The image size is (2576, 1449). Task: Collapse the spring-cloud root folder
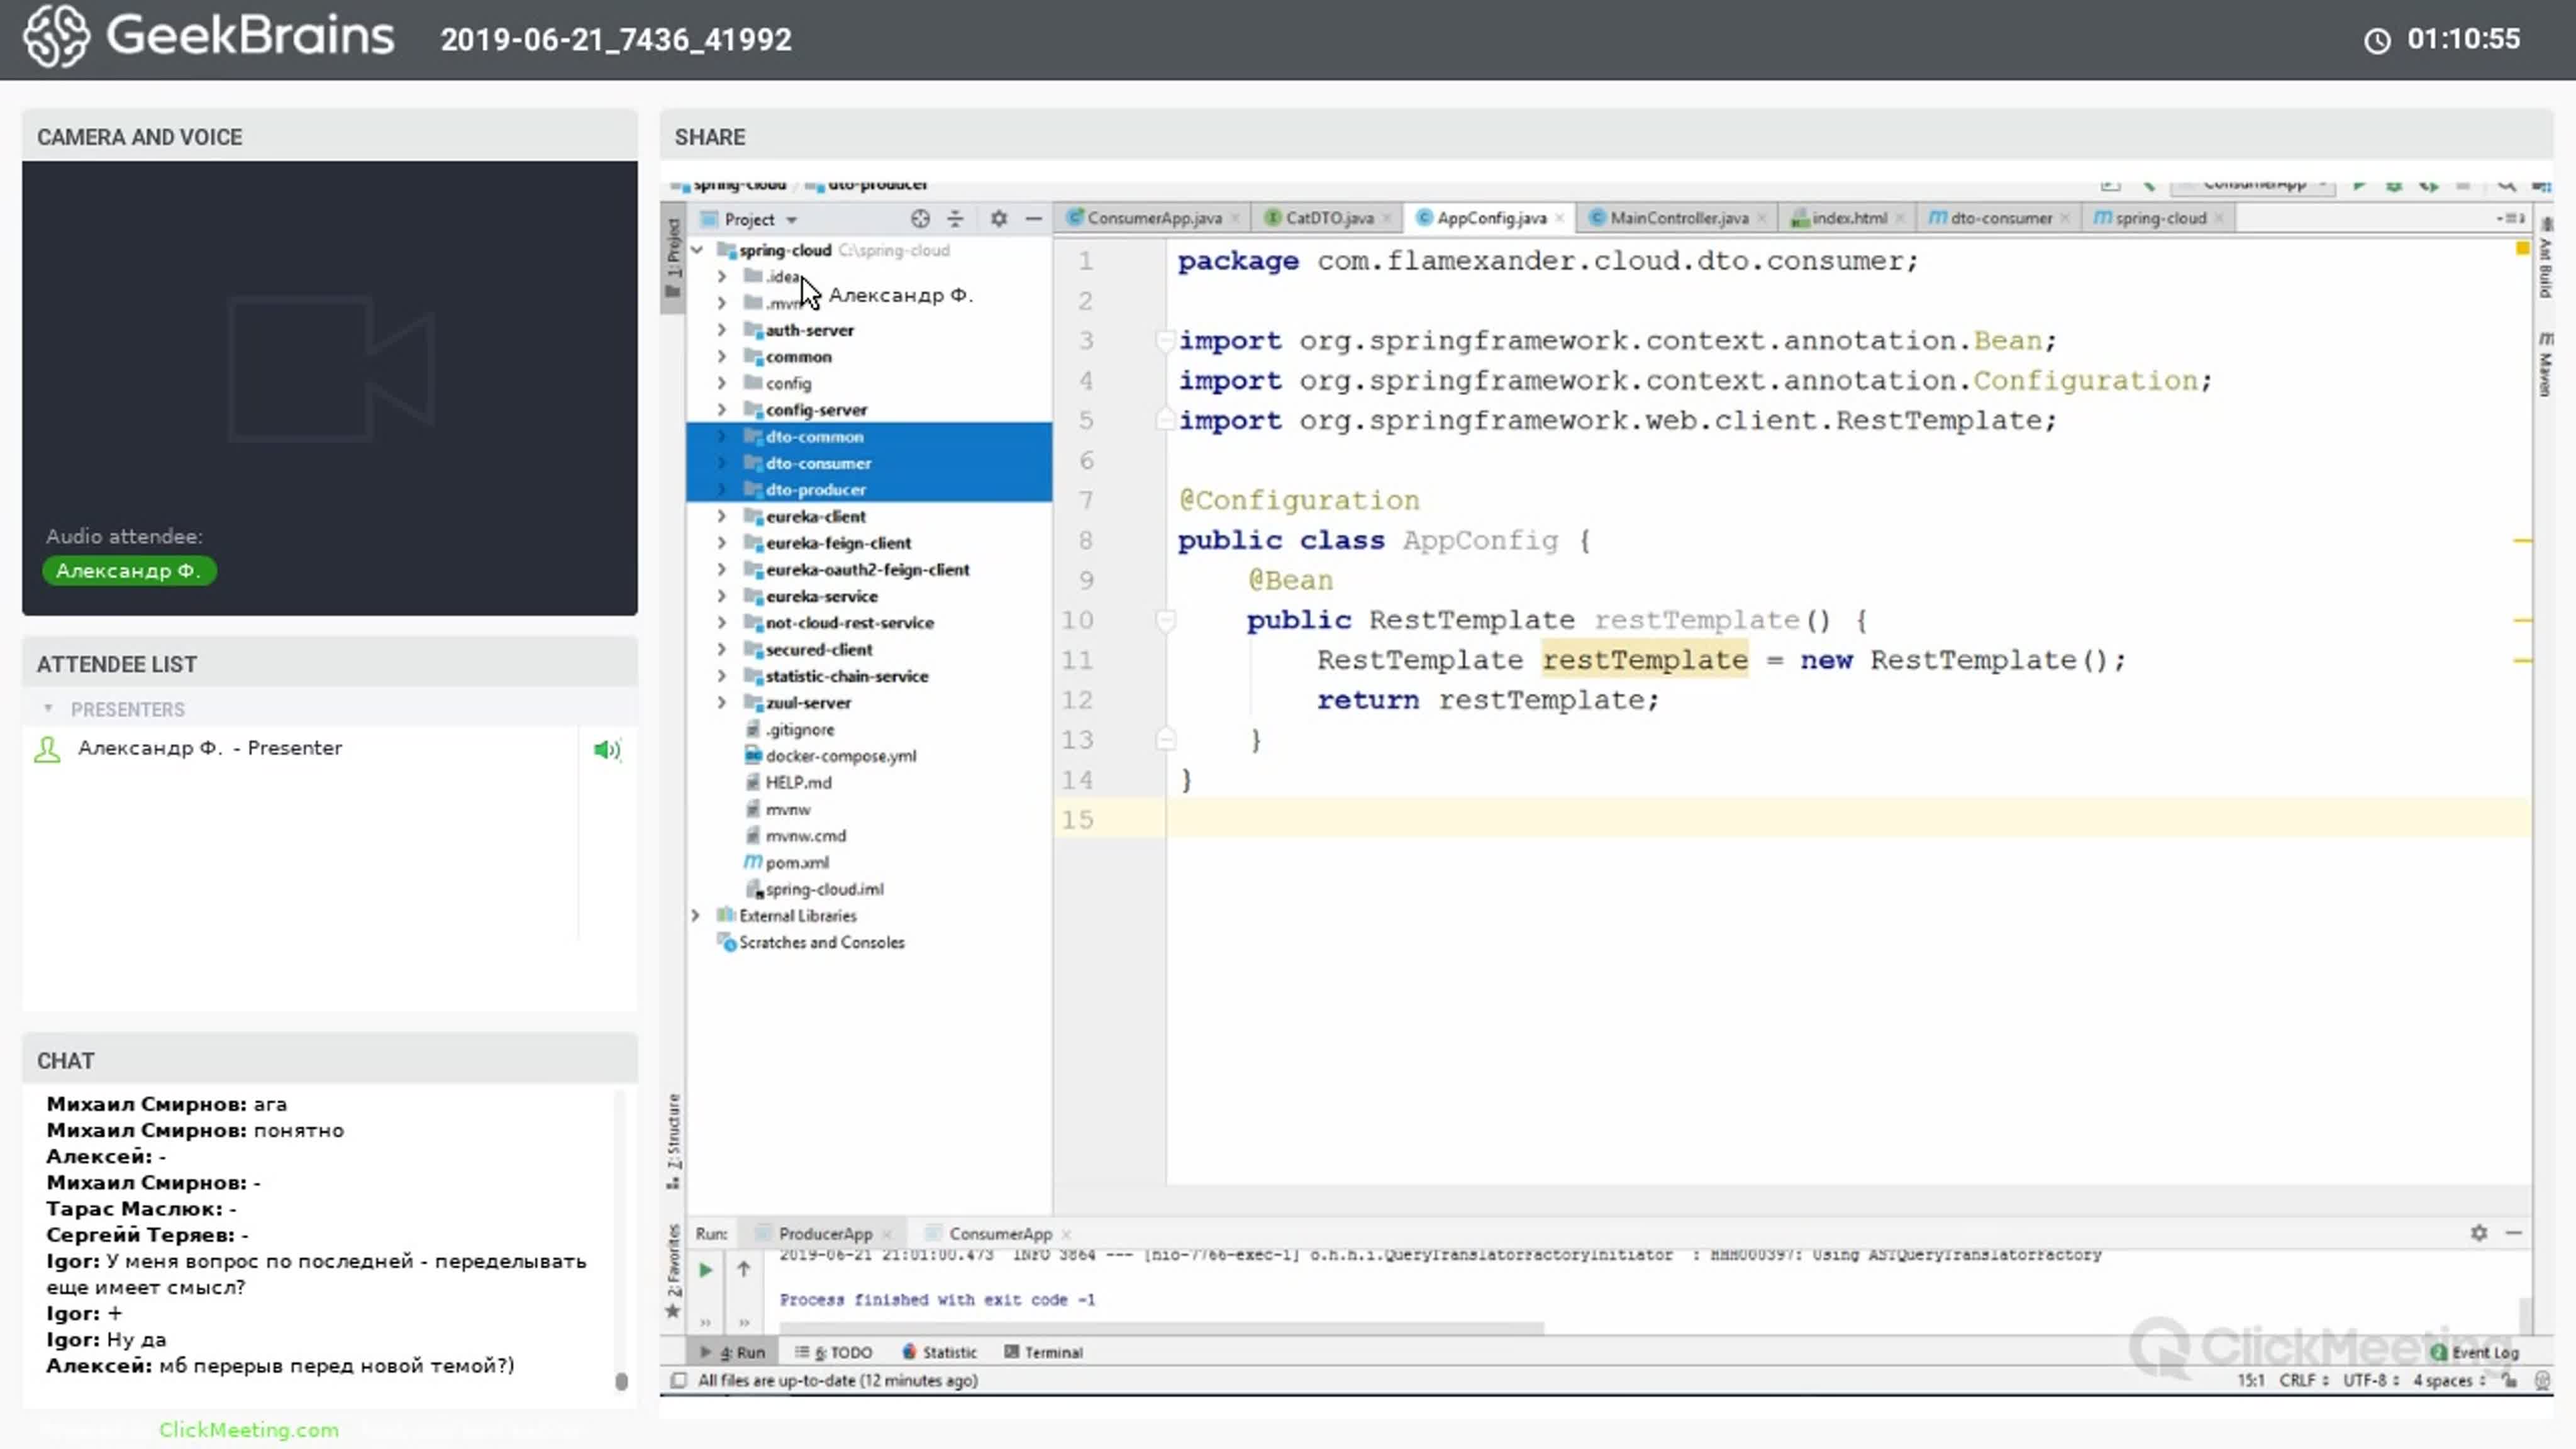click(697, 250)
